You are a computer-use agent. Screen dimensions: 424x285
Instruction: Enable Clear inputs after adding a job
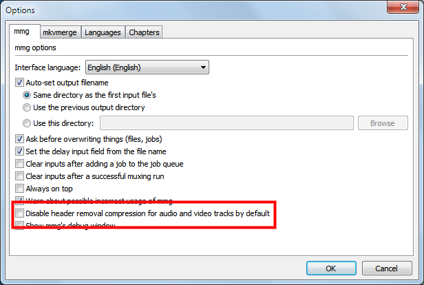(19, 164)
